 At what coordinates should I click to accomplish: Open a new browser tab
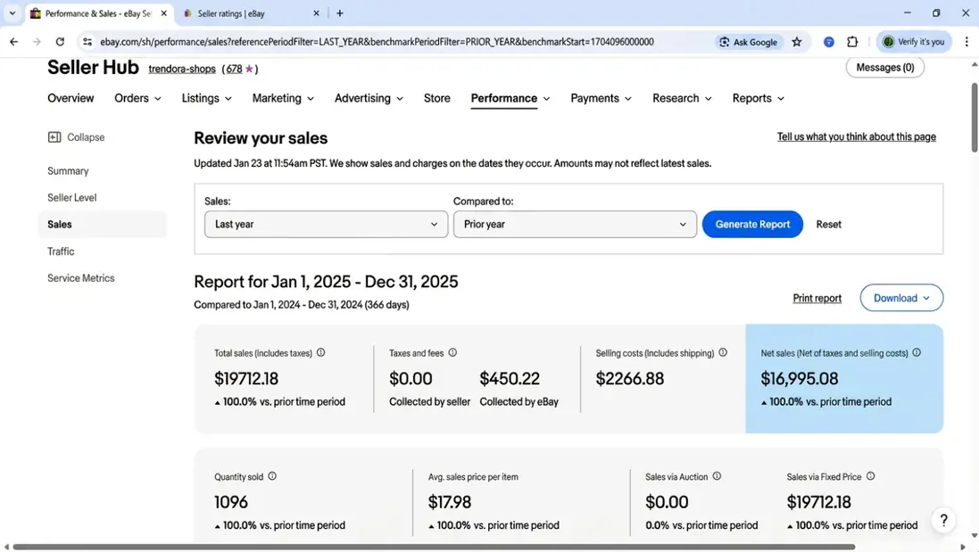[340, 13]
